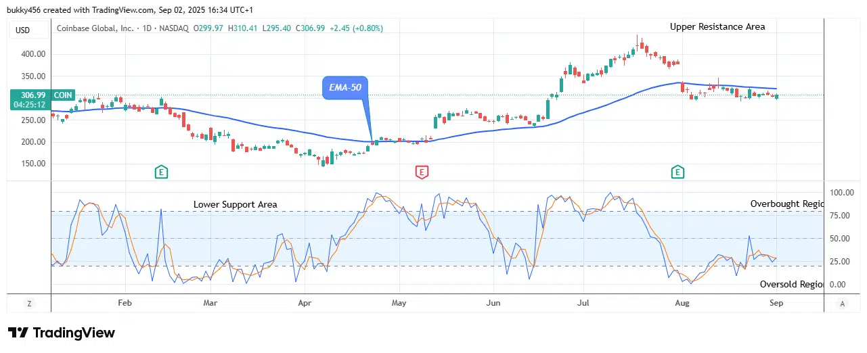Viewport: 867px width, 353px height.
Task: Click the 250.00 price axis value
Action: click(33, 120)
